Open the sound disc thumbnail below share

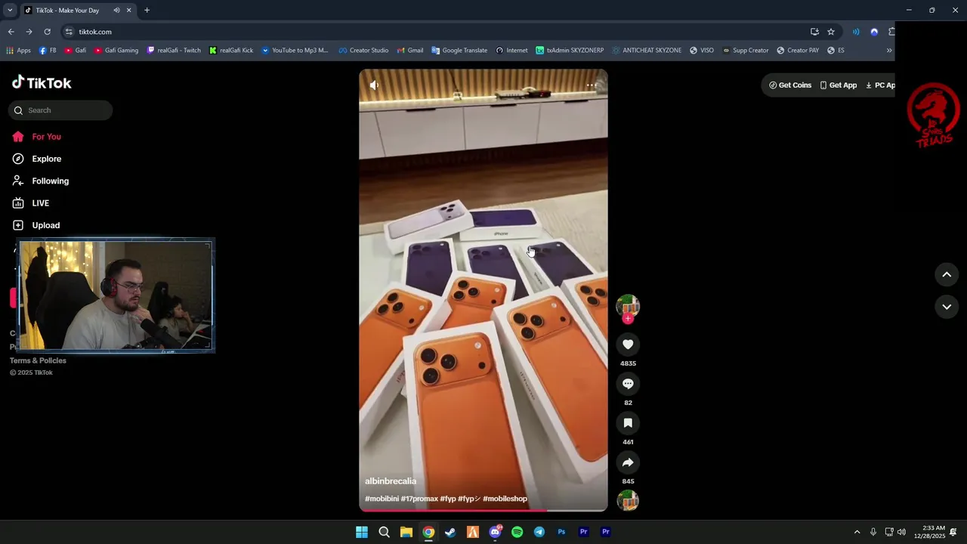(628, 500)
